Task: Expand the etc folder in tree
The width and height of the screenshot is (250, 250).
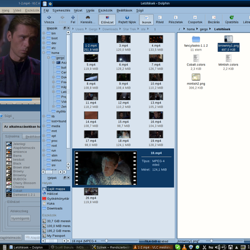Action: (x=44, y=48)
